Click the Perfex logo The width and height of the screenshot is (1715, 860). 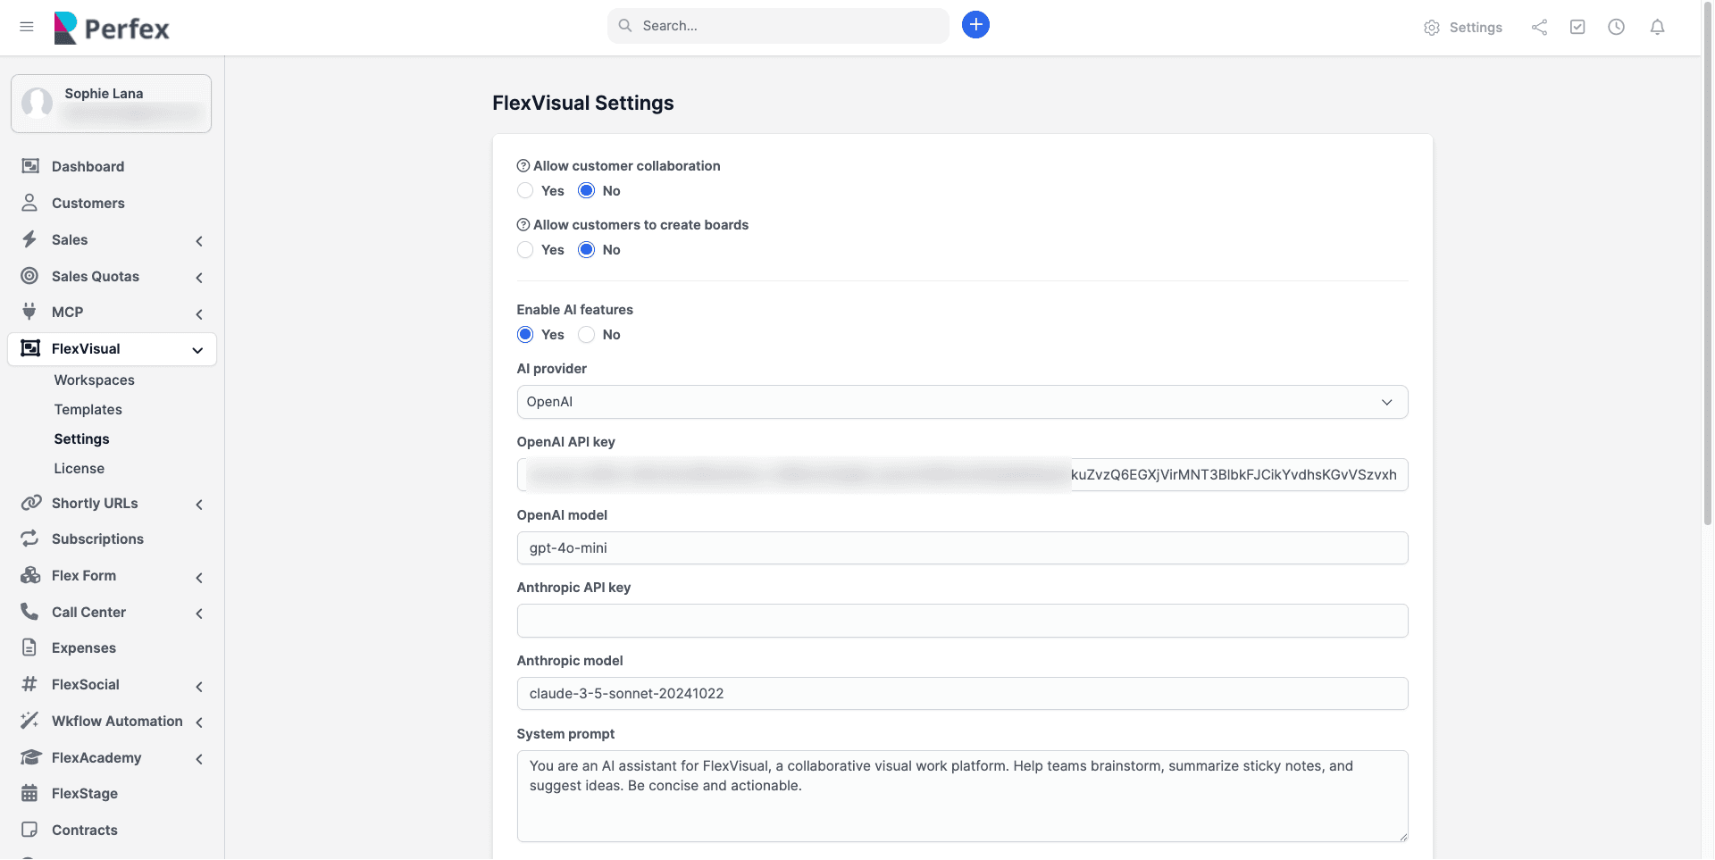click(x=112, y=29)
